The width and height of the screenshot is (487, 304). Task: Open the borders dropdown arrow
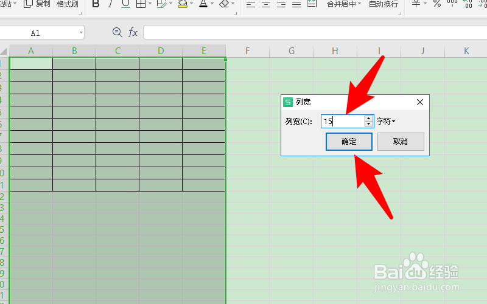pyautogui.click(x=150, y=4)
